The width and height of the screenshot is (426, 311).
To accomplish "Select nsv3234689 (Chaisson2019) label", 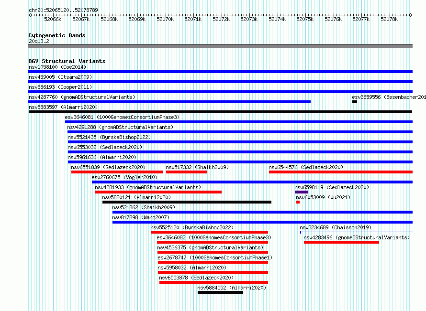I will coord(336,227).
